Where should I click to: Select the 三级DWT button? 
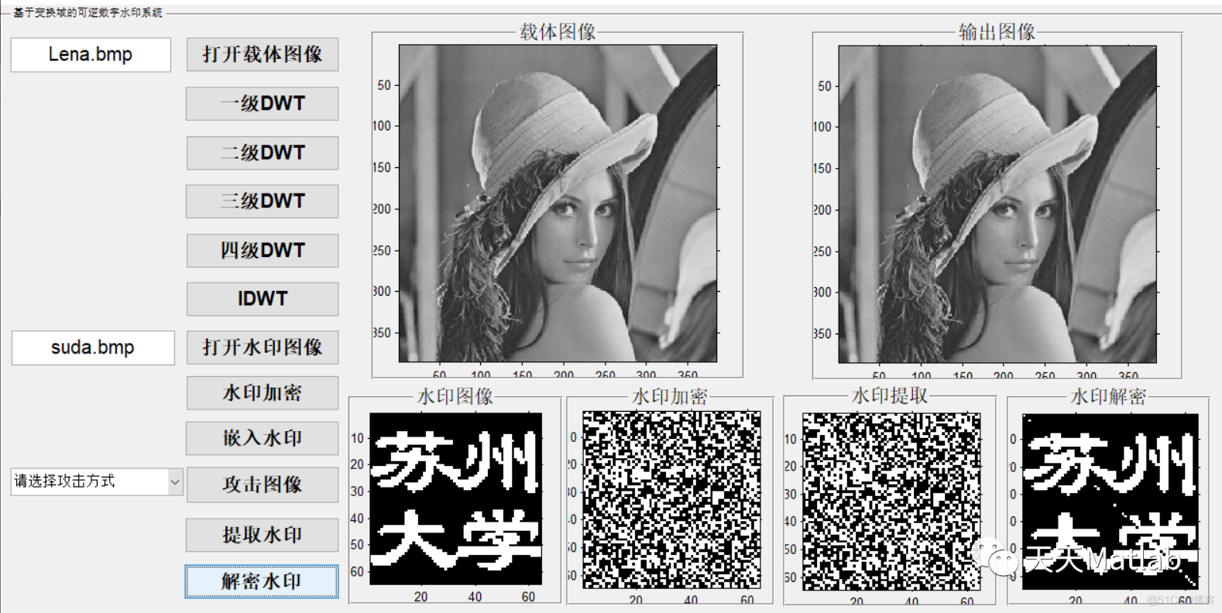point(263,201)
